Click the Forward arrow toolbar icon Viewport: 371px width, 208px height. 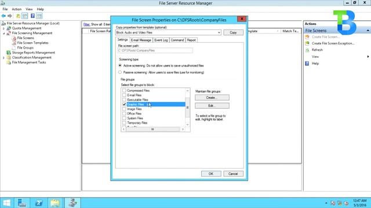(x=10, y=16)
